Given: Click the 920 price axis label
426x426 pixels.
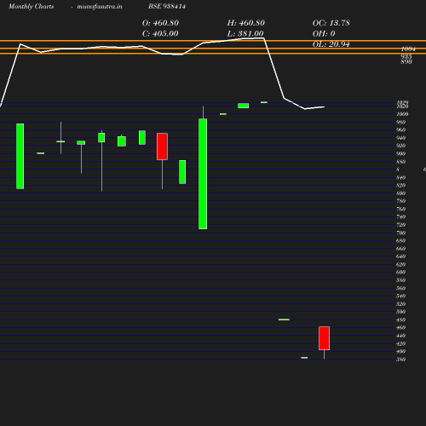Looking at the screenshot, I should [x=400, y=146].
